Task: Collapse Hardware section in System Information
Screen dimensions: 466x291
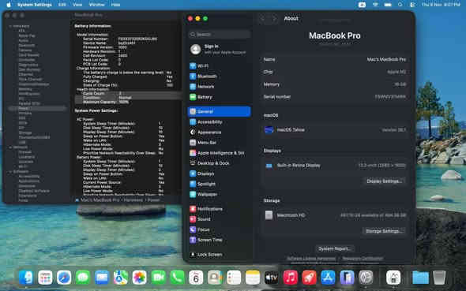Action: click(x=10, y=26)
